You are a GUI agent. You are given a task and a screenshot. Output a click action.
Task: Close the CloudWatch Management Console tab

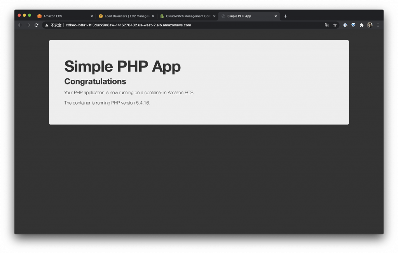(x=214, y=16)
